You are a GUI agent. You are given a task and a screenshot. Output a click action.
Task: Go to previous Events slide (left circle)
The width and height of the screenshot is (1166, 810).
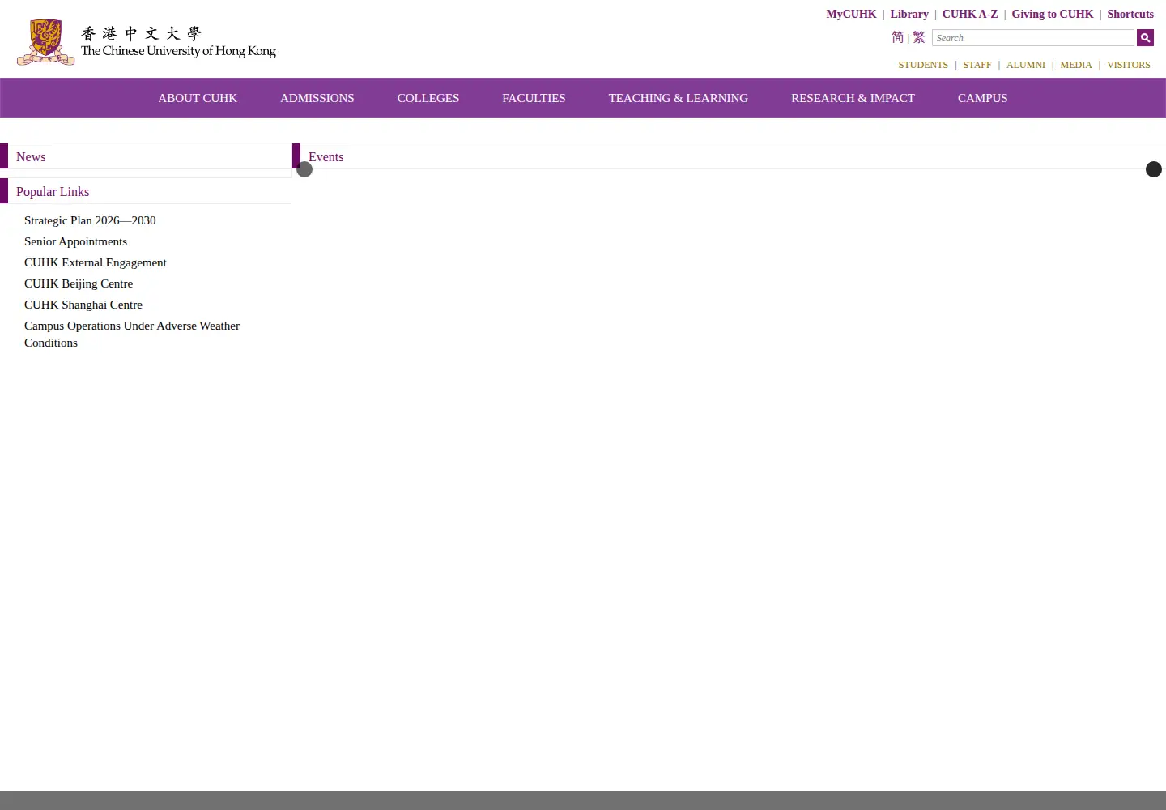pos(304,169)
